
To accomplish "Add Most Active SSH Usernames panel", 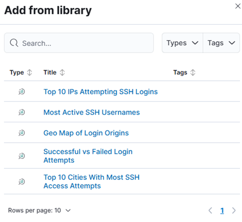I will click(92, 112).
